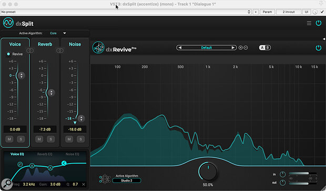Select the second EQ bell node
Image resolution: width=326 pixels, height=191 pixels.
[x=32, y=166]
